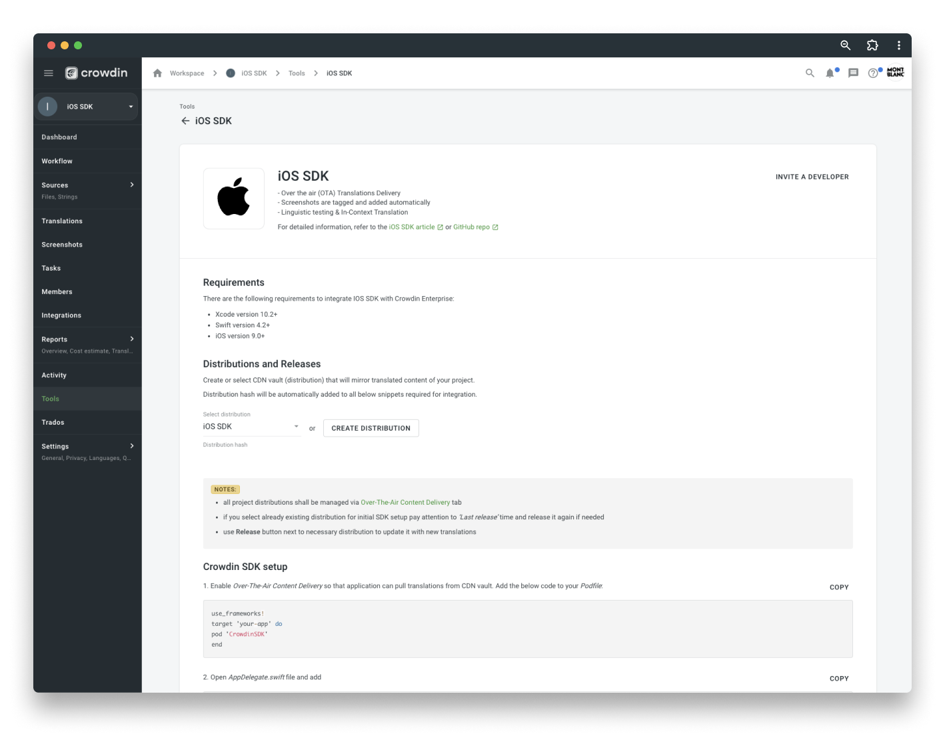The height and width of the screenshot is (746, 945).
Task: Click the home icon in breadcrumb
Action: tap(157, 73)
